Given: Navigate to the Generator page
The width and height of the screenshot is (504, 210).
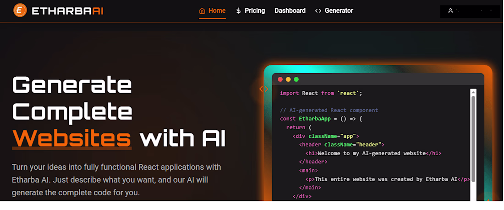Looking at the screenshot, I should [339, 10].
